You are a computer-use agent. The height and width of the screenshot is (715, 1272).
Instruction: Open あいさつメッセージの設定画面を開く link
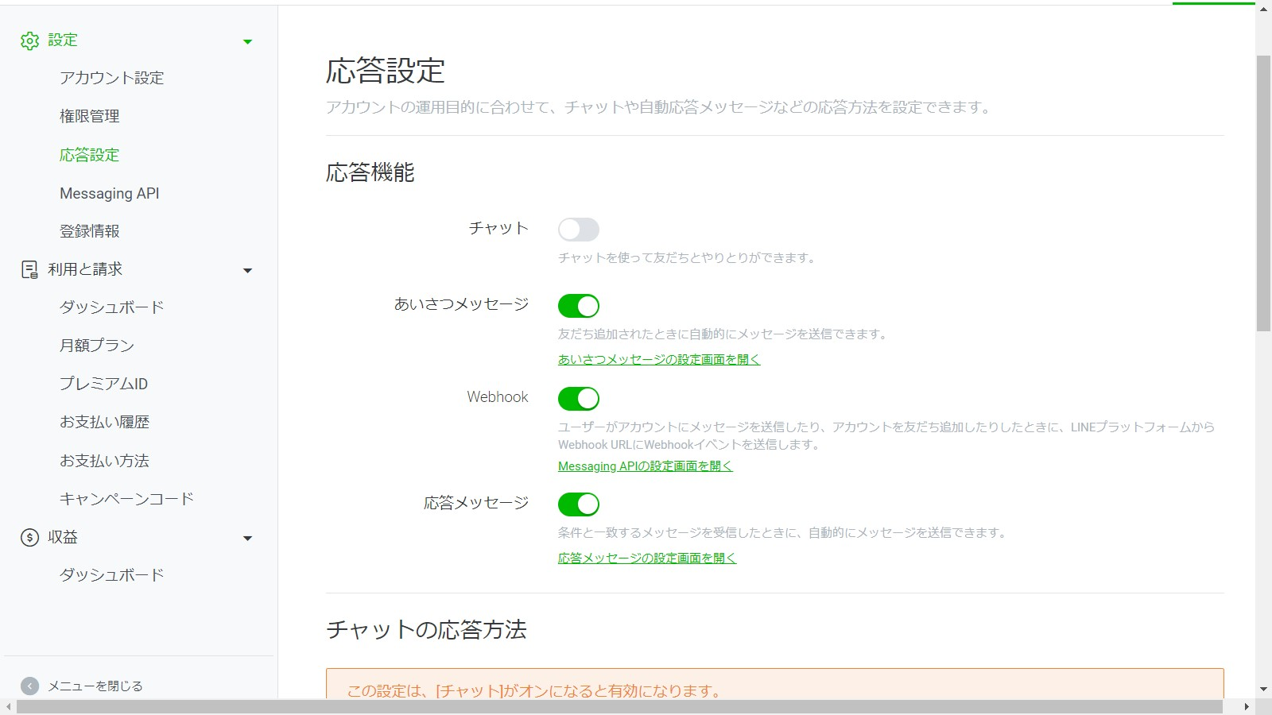[x=658, y=360]
